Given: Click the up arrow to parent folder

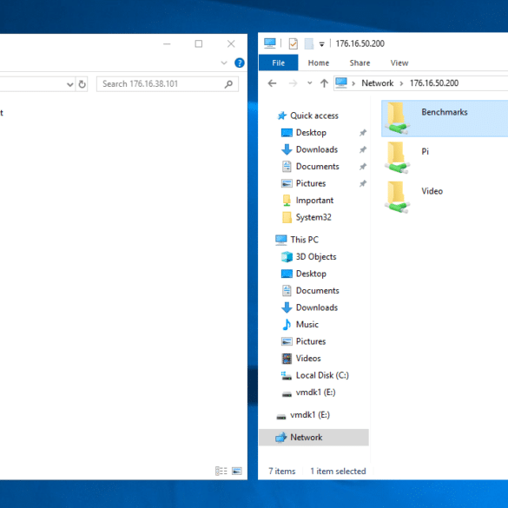Looking at the screenshot, I should click(x=324, y=83).
